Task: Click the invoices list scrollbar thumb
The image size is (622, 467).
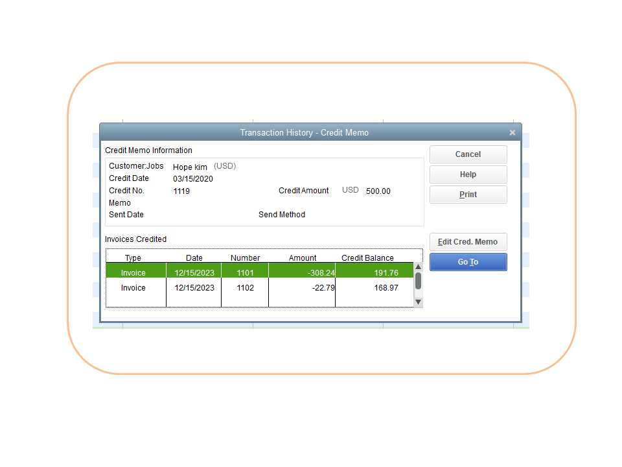Action: [x=418, y=281]
